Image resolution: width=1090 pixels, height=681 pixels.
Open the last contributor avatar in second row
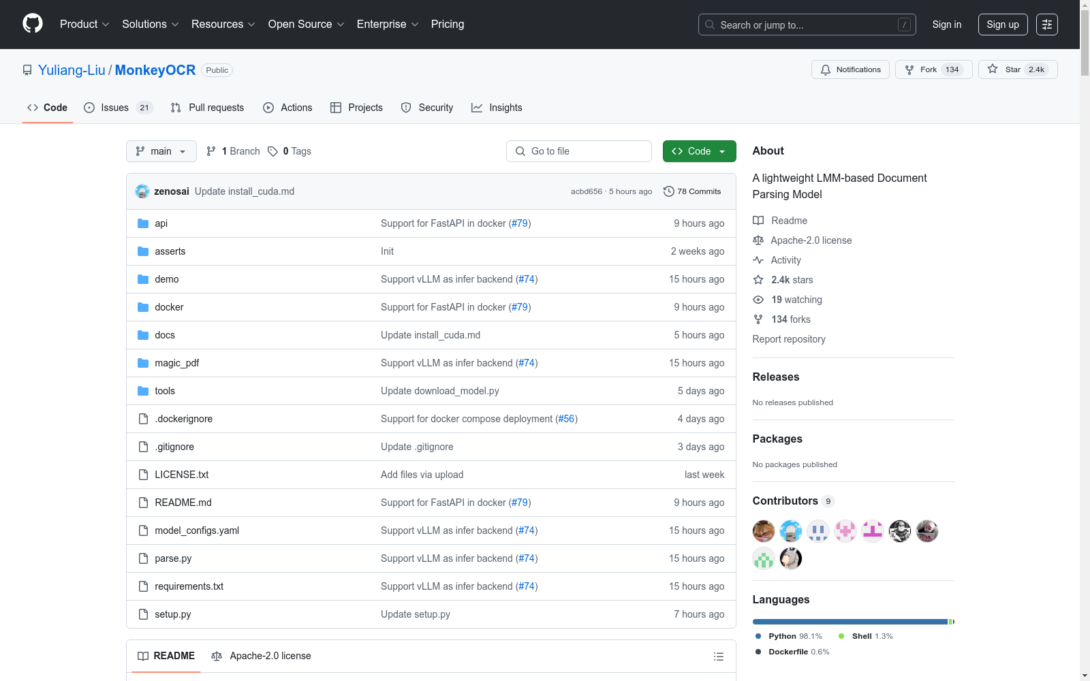pyautogui.click(x=791, y=558)
